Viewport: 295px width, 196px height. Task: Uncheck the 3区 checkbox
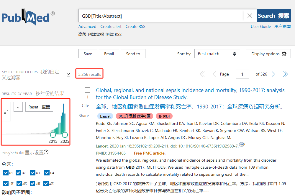[x=32, y=184]
